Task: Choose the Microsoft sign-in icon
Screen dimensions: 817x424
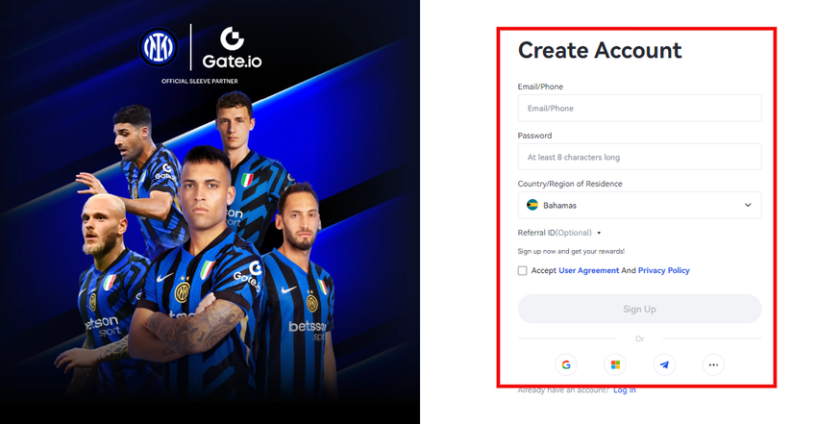Action: (x=615, y=364)
